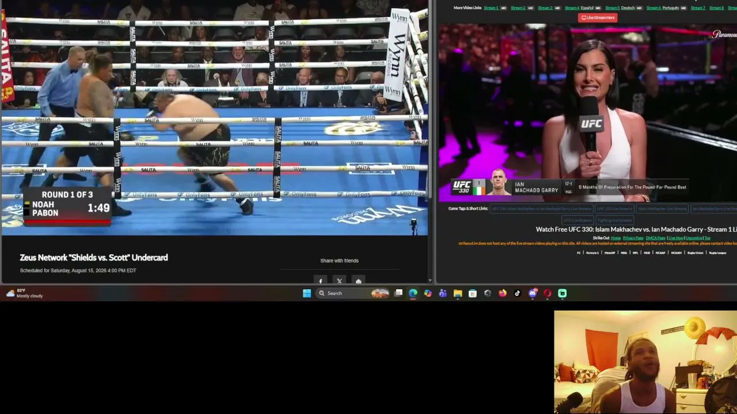Screen dimensions: 737x414
Task: Select Rugby League in the sports menu
Action: [717, 253]
